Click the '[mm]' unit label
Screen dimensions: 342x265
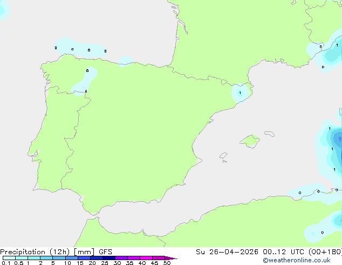[84, 252]
